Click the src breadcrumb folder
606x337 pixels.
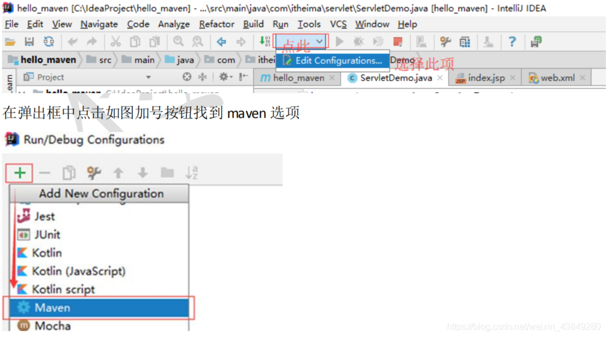click(99, 60)
